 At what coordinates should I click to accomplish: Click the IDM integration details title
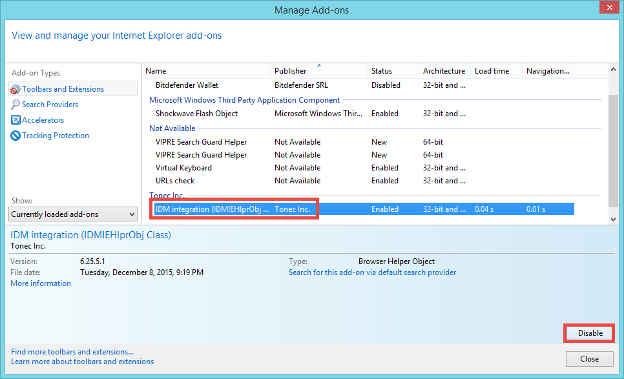90,235
